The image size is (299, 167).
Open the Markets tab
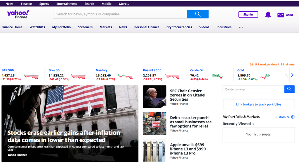pyautogui.click(x=106, y=27)
